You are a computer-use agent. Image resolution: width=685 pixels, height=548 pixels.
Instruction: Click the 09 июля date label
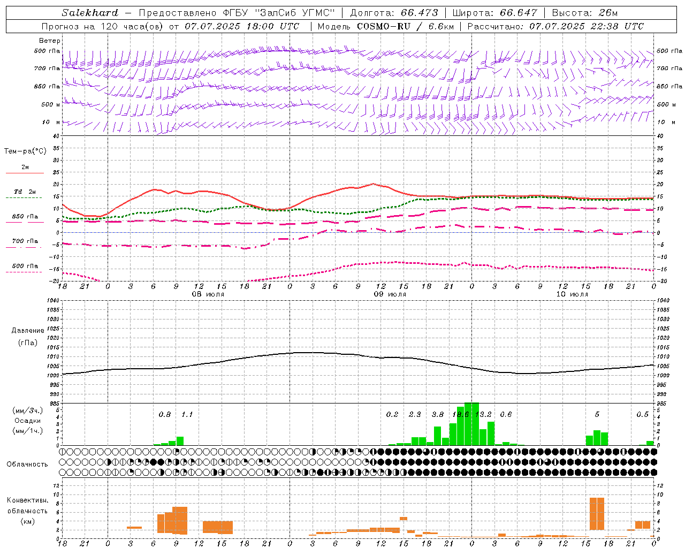click(x=390, y=294)
